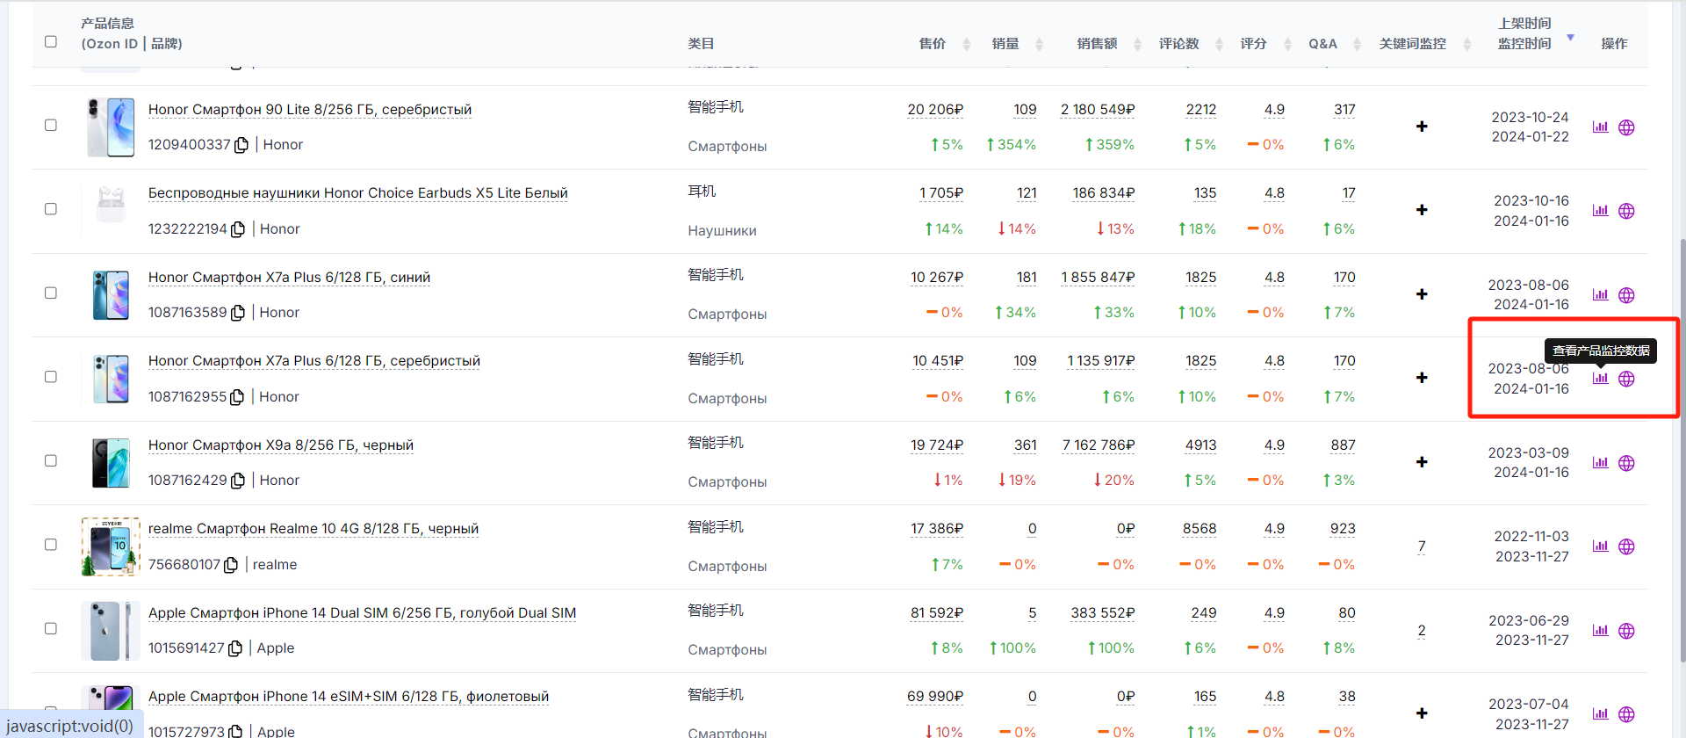Open monitoring chart for Honor Choice Earbuds X5
1686x738 pixels.
(x=1600, y=211)
